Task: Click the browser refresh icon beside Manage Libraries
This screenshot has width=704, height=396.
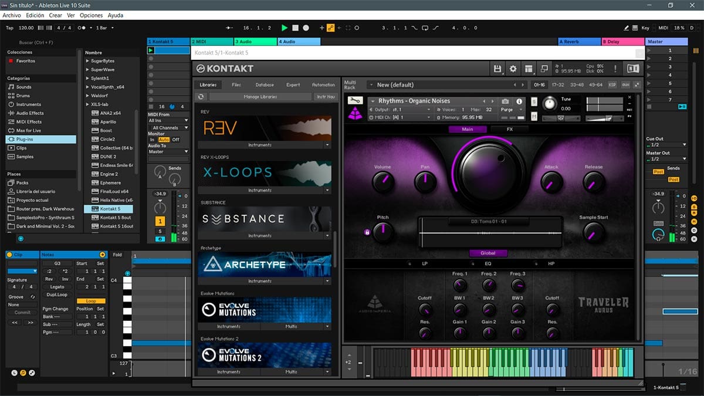Action: click(202, 97)
